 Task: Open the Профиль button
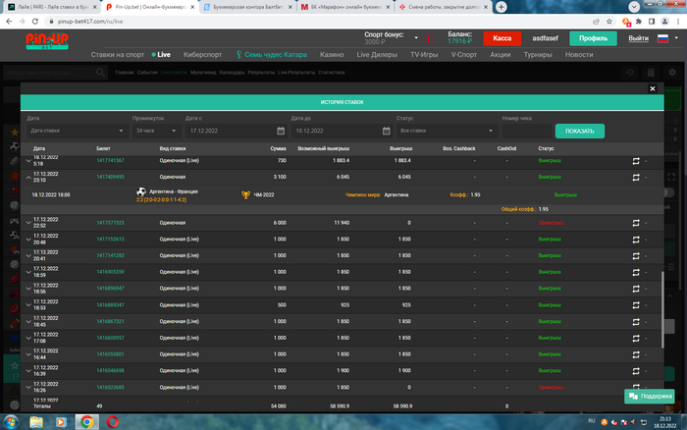coord(593,38)
